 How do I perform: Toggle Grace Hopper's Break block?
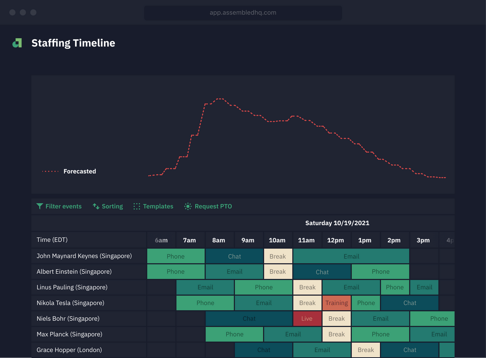click(x=366, y=350)
